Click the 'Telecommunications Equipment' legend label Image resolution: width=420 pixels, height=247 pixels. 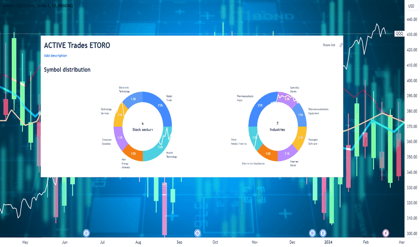(318, 111)
